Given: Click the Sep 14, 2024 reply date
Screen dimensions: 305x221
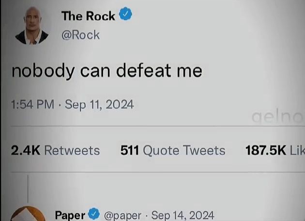Looking at the screenshot, I should point(183,215).
